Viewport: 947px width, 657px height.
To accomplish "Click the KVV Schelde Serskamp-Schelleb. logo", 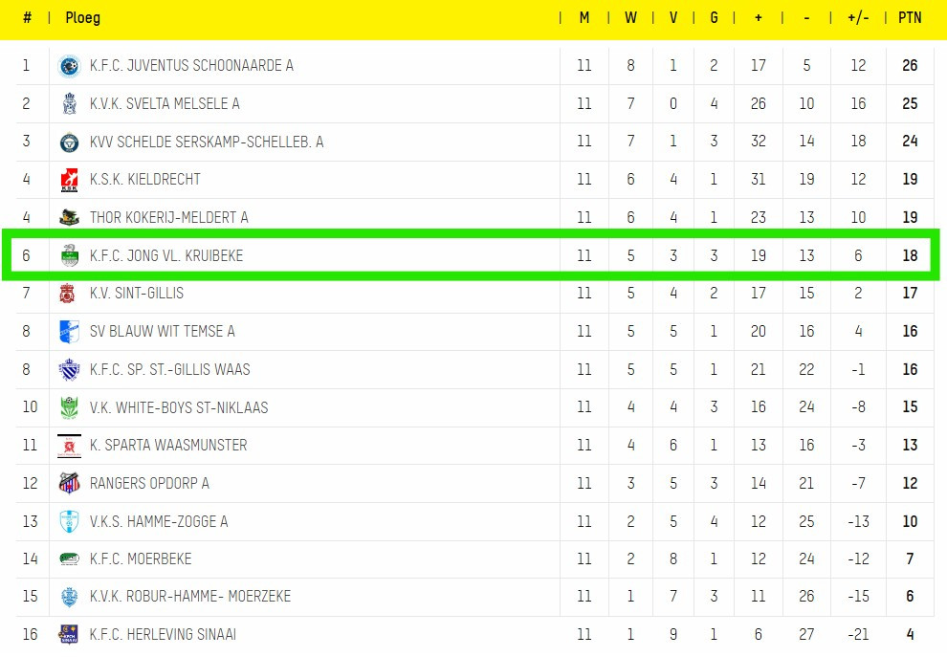I will coord(69,142).
